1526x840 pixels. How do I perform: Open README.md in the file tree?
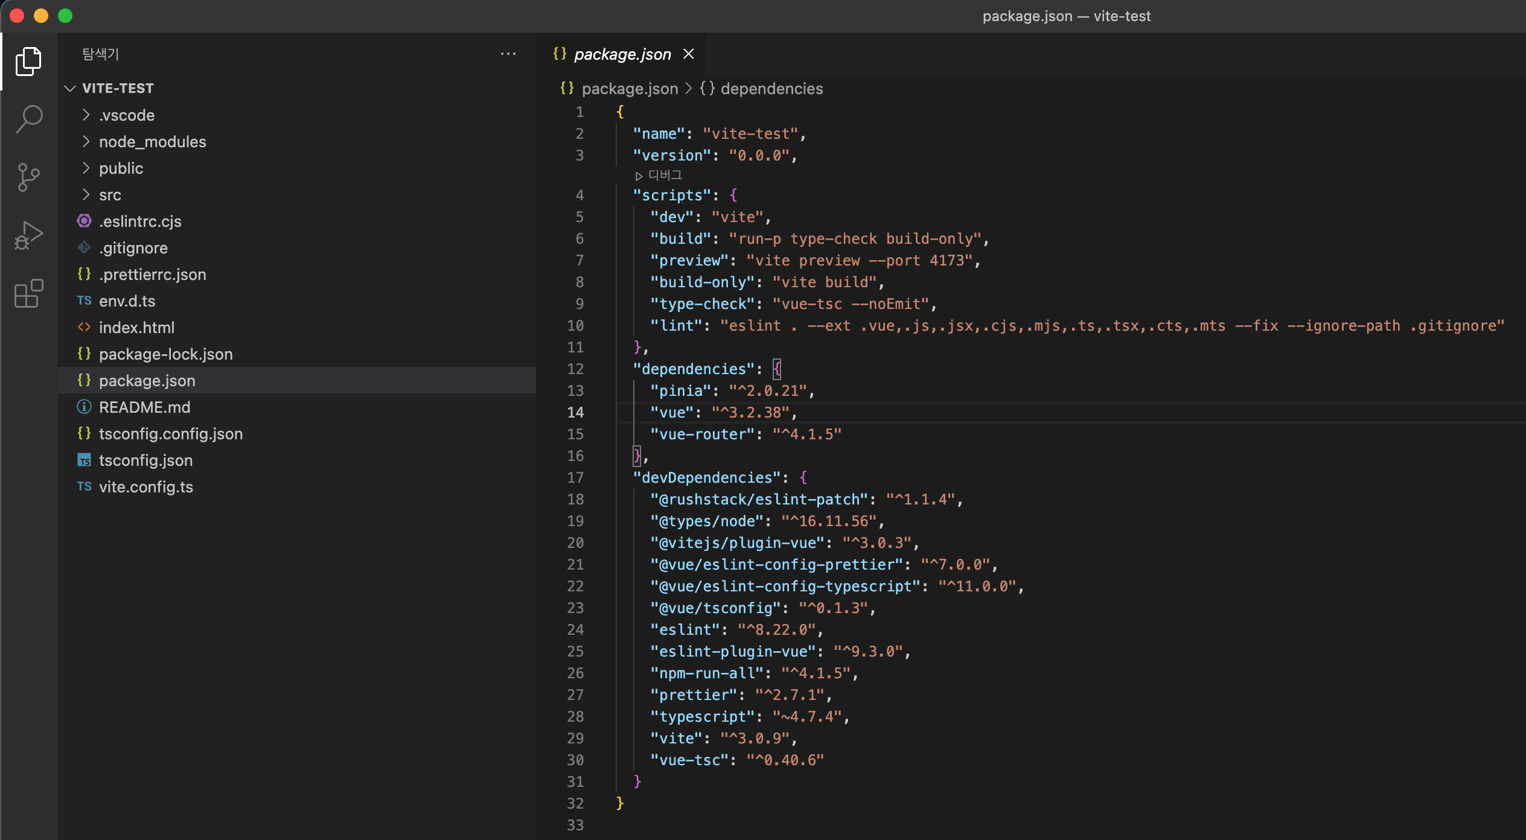coord(144,407)
